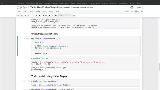Restart the kernel icon
The image size is (160, 90).
coord(53,15)
